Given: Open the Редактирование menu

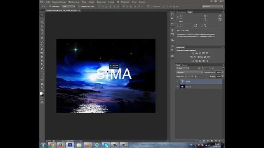Looking at the screenshot, I should (59, 2).
